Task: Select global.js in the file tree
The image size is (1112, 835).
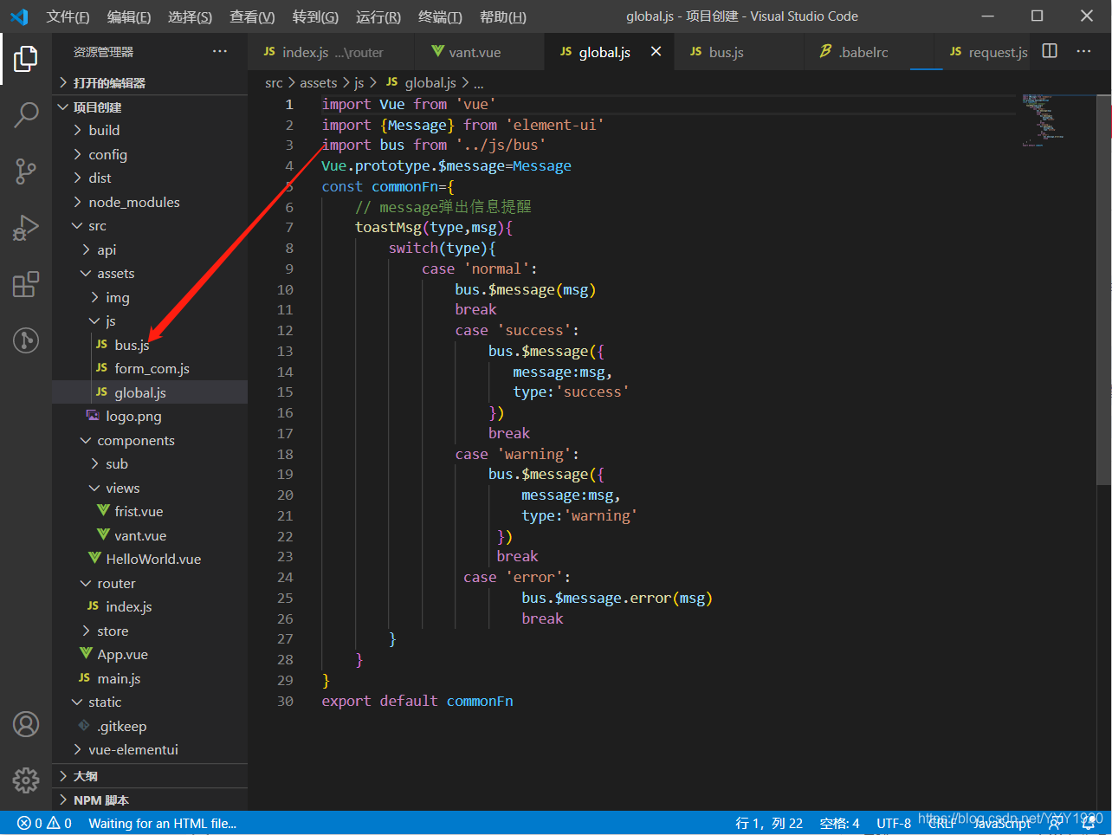Action: [150, 392]
